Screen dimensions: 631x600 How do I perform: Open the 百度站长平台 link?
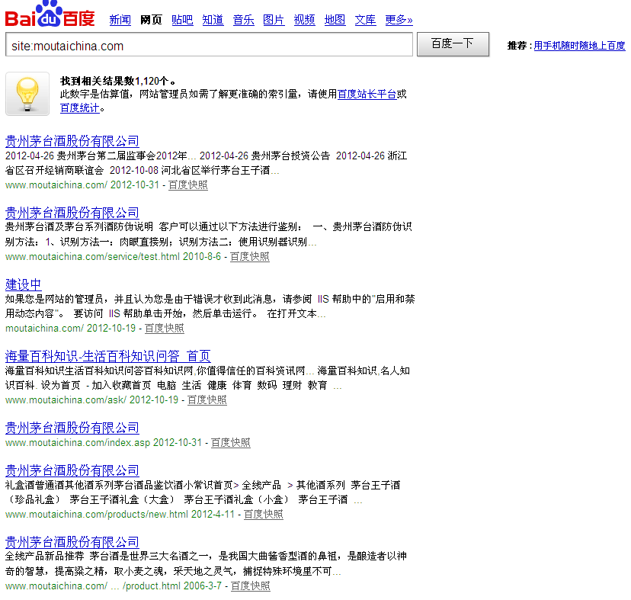pyautogui.click(x=367, y=95)
